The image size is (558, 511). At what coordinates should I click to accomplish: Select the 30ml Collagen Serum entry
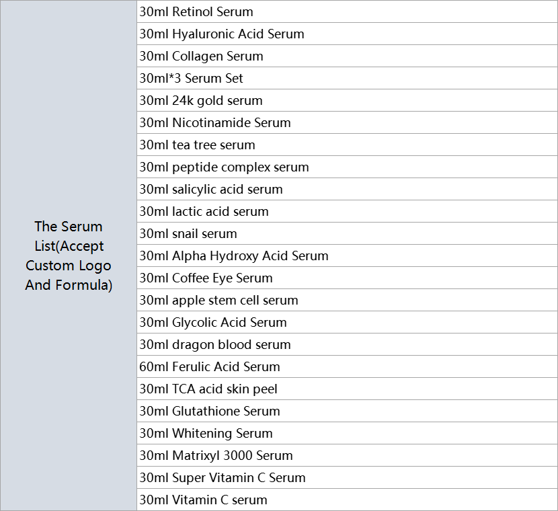[348, 56]
